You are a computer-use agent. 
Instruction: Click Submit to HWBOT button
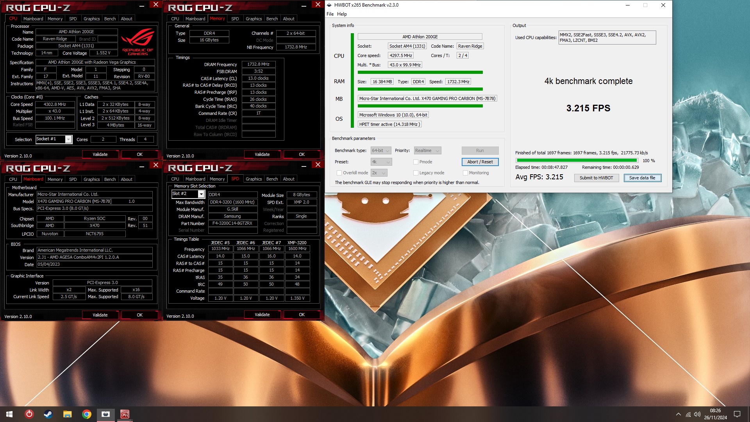pyautogui.click(x=596, y=178)
